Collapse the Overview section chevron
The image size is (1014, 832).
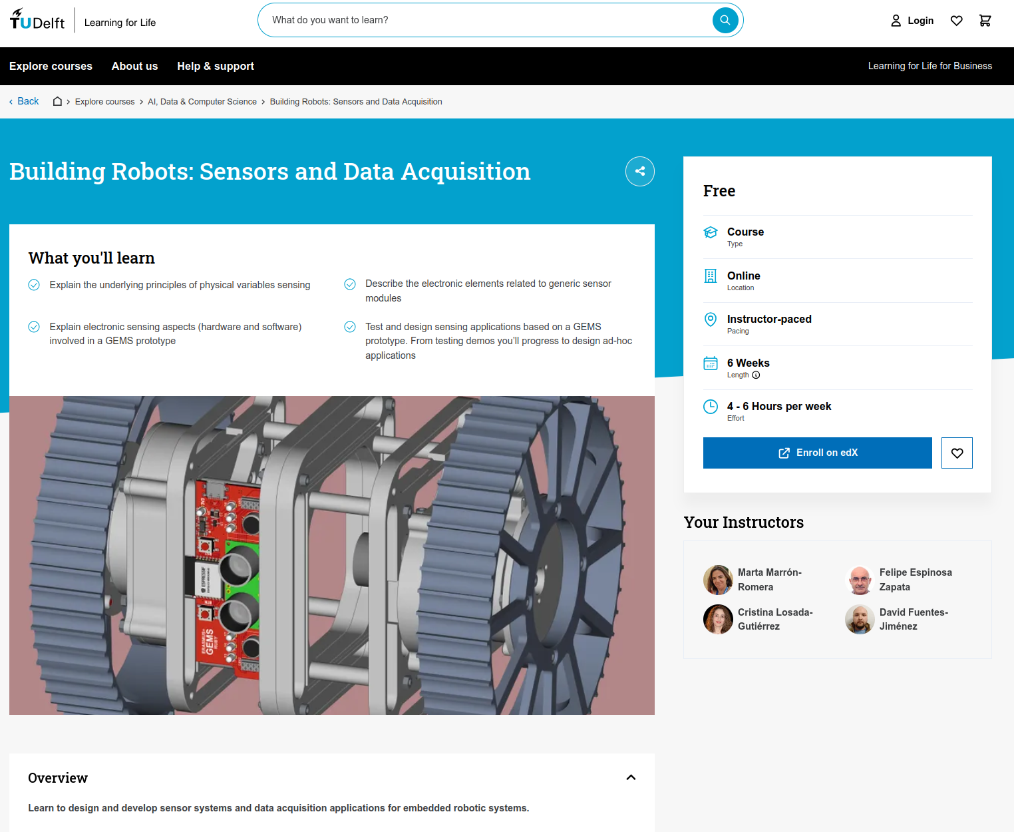point(631,777)
